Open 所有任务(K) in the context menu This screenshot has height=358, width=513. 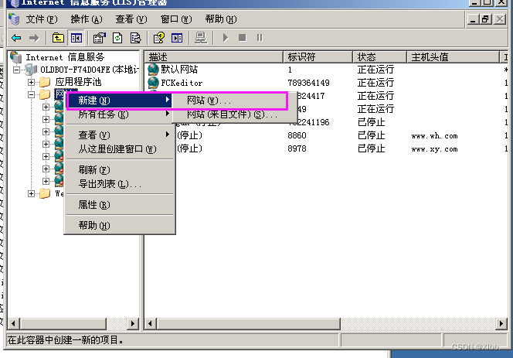pyautogui.click(x=120, y=114)
